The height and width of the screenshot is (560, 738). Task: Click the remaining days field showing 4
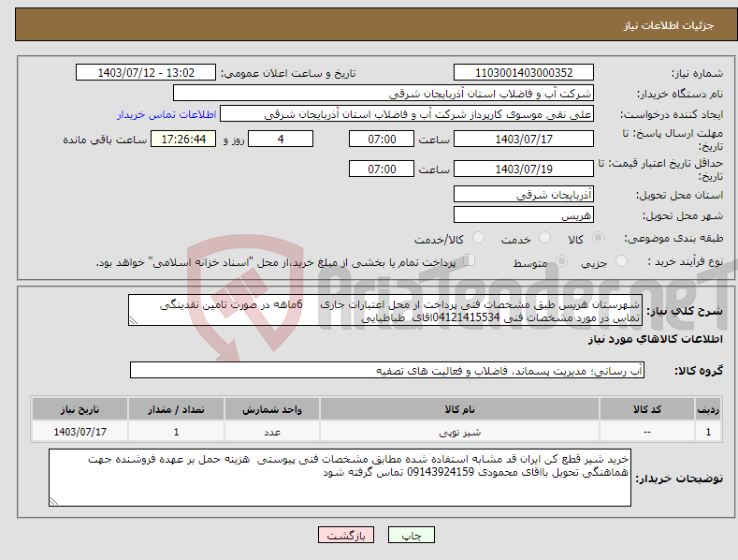click(281, 139)
